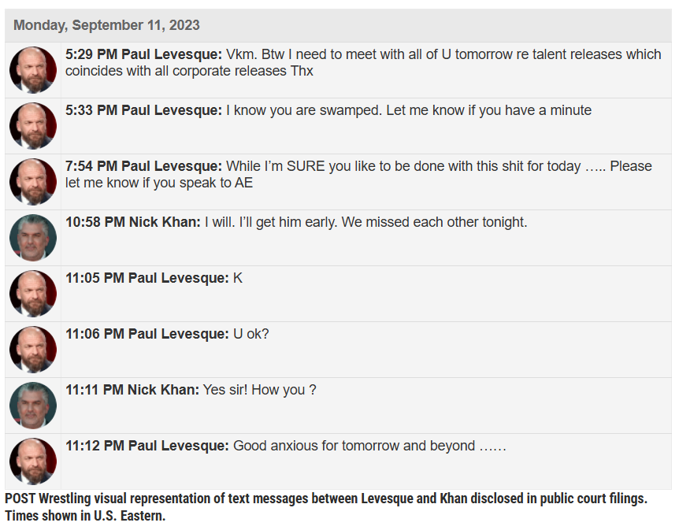
Task: Click the "Yes sir! How you ?" message
Action: [259, 390]
